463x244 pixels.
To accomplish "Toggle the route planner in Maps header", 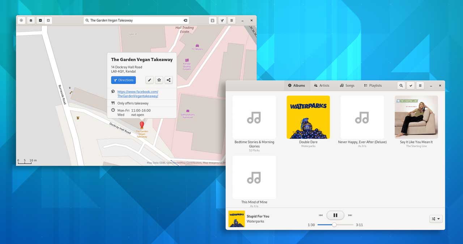I will 222,21.
